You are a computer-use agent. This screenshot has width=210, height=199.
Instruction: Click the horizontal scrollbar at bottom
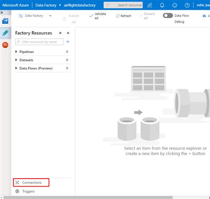click(x=88, y=198)
